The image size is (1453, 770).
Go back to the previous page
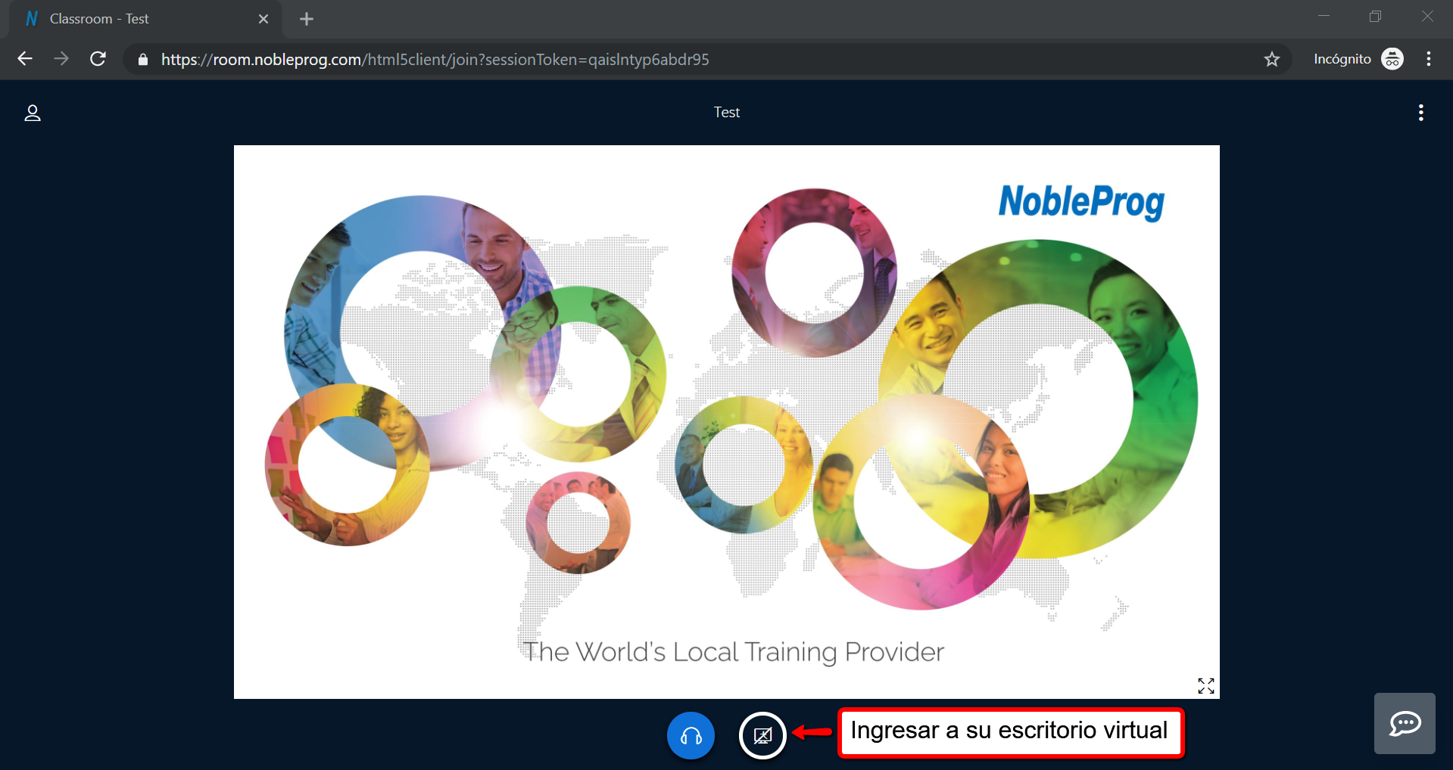[x=25, y=59]
